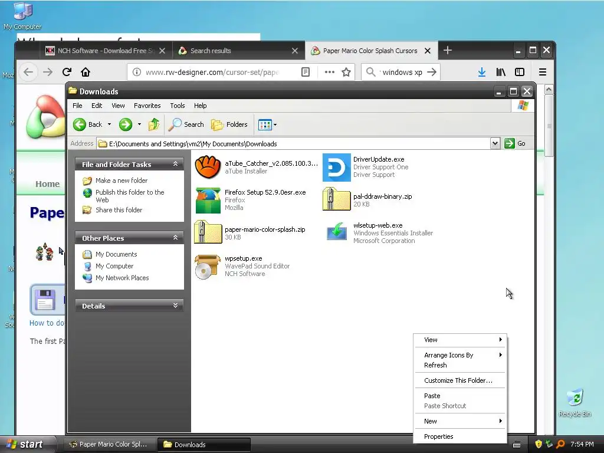Select Firefox Setup 52.9.0esr.exe icon

pyautogui.click(x=208, y=201)
